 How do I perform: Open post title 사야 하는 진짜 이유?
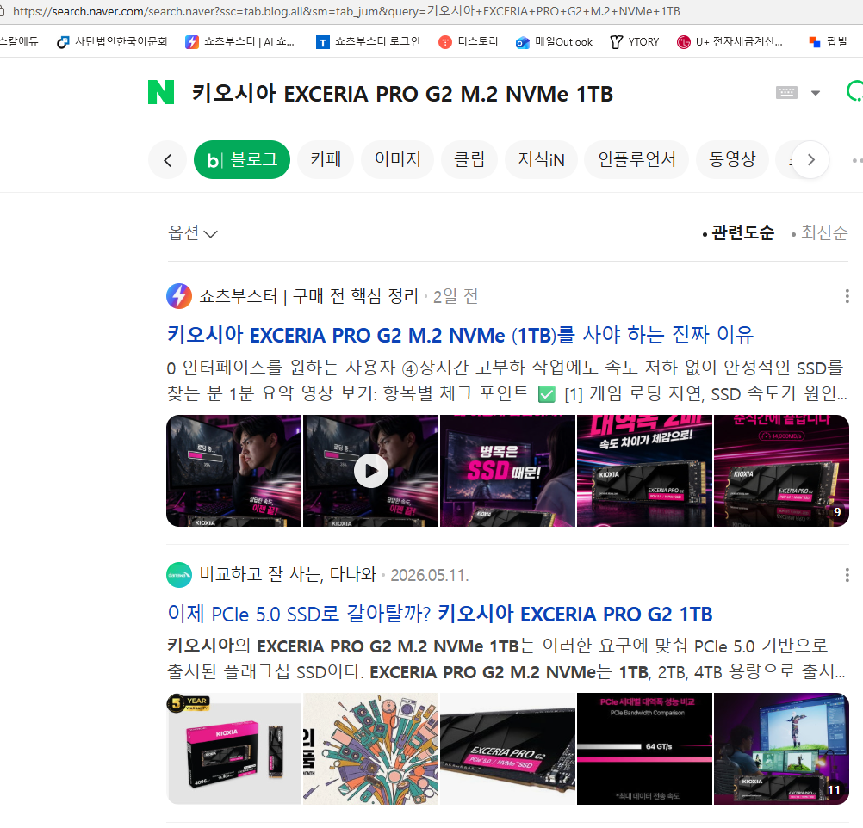460,335
